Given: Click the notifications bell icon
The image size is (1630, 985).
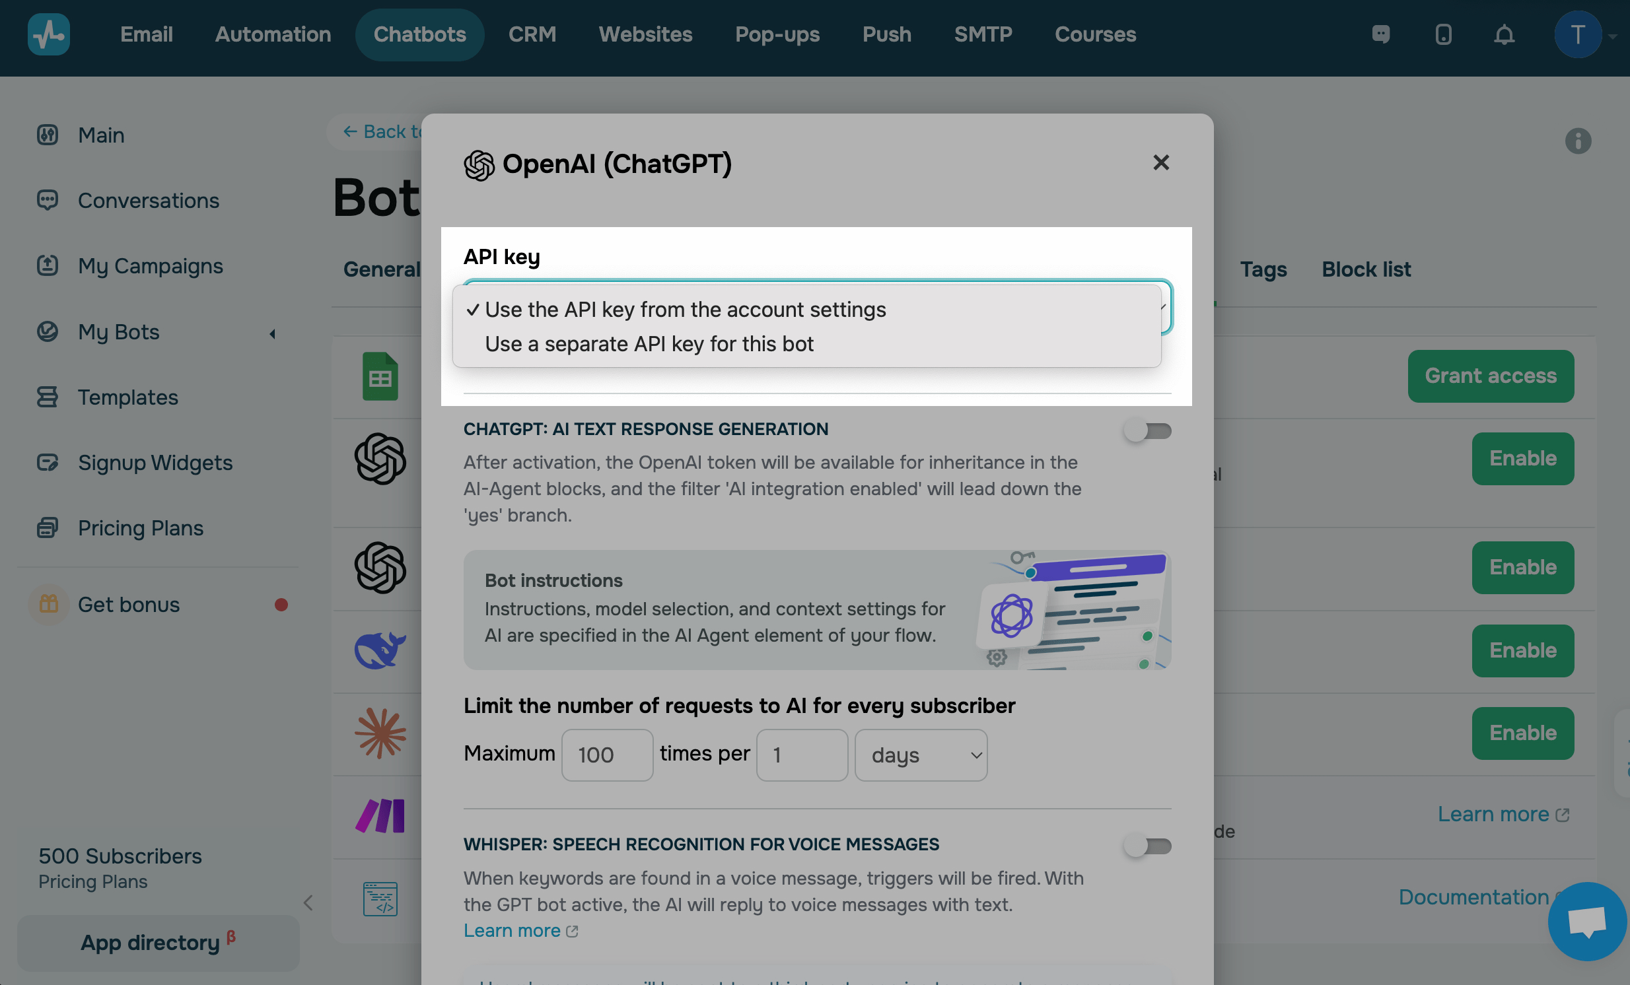Looking at the screenshot, I should (1504, 34).
